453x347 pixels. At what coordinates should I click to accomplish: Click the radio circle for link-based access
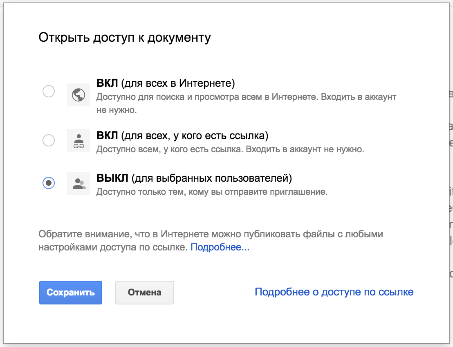tap(49, 140)
